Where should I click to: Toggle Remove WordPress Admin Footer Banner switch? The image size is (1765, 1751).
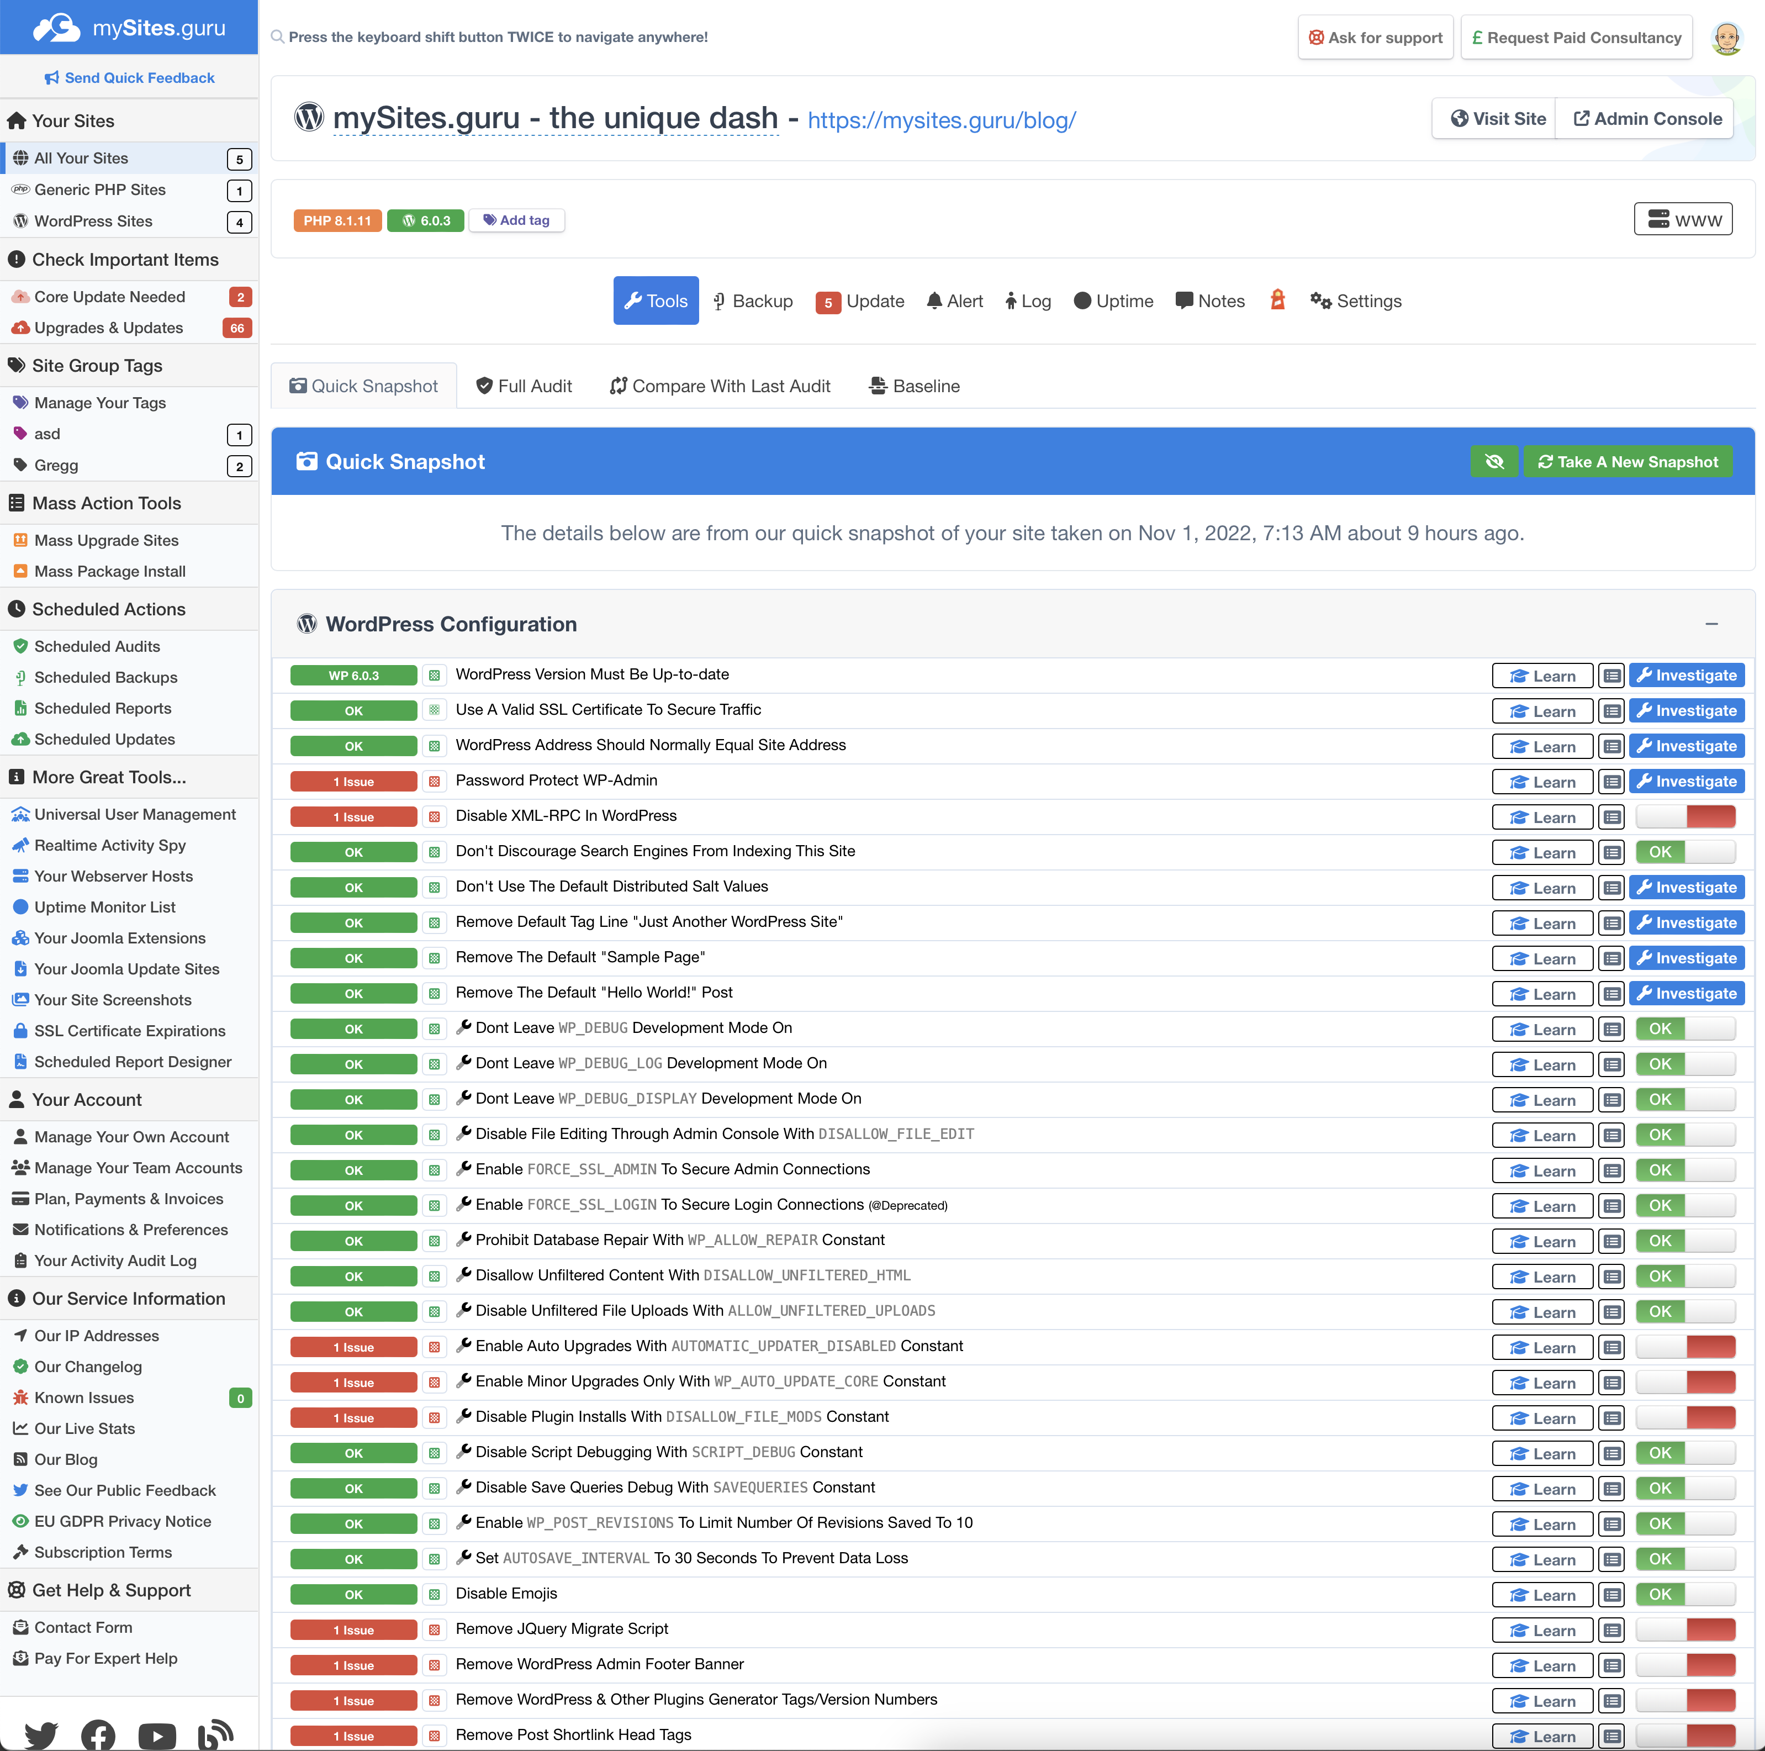click(1685, 1665)
